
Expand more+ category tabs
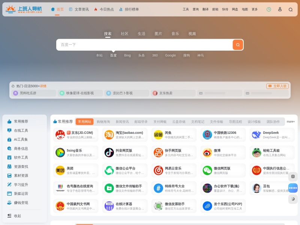coord(290,121)
